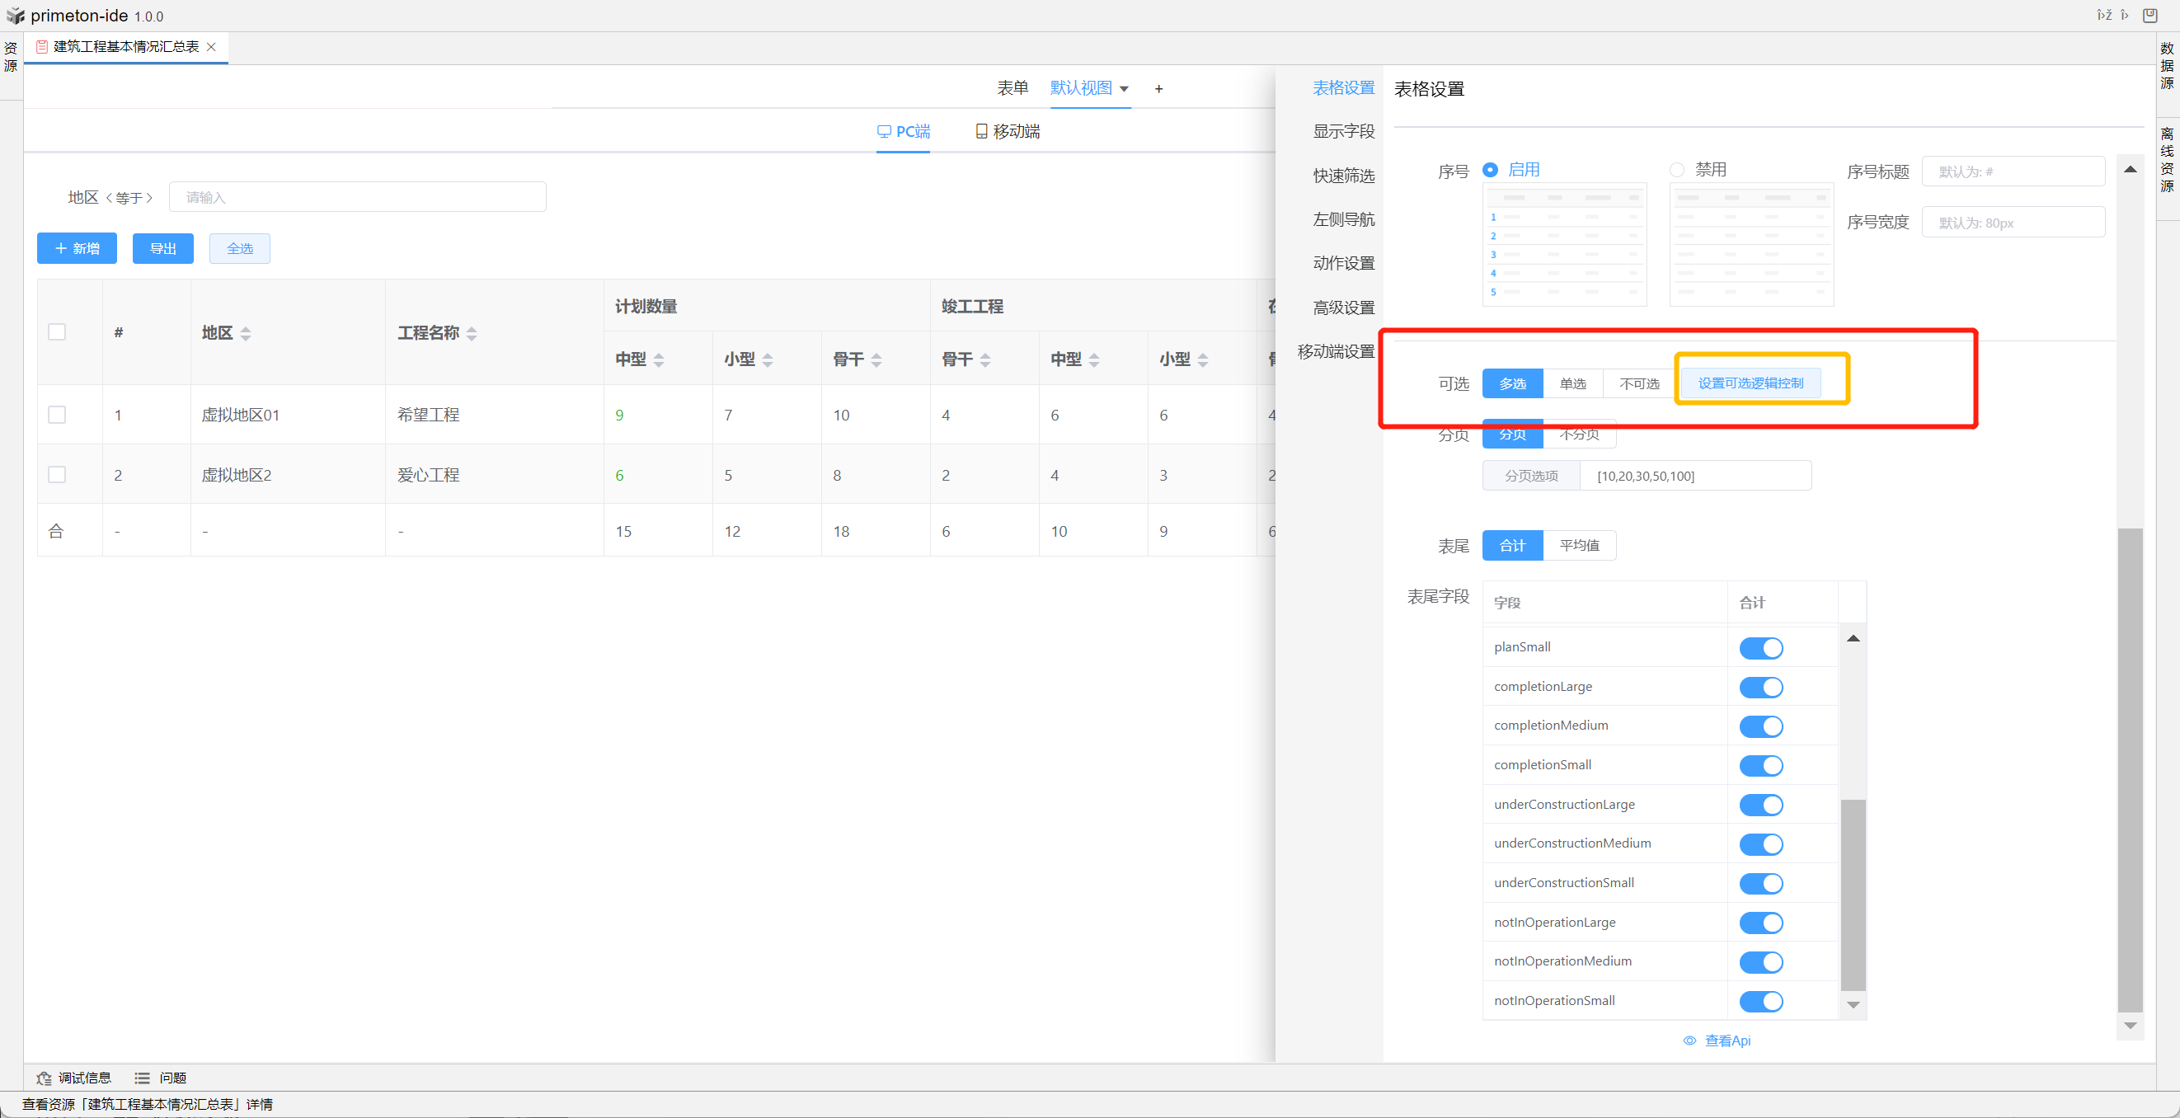Click the 序号标题 input field
The image size is (2180, 1118).
point(2013,171)
